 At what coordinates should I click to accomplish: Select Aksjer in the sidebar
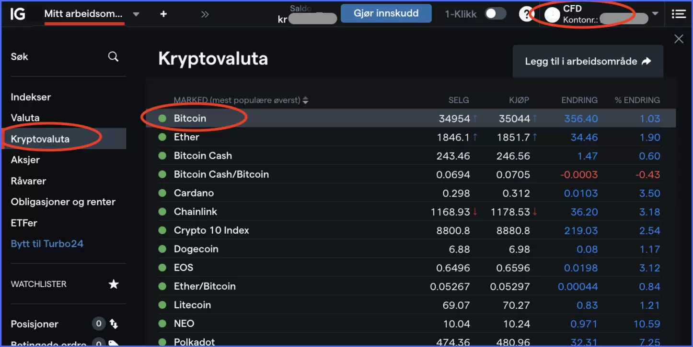[x=25, y=160]
